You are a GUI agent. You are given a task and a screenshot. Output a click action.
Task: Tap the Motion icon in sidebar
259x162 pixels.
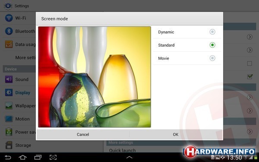coord(9,119)
